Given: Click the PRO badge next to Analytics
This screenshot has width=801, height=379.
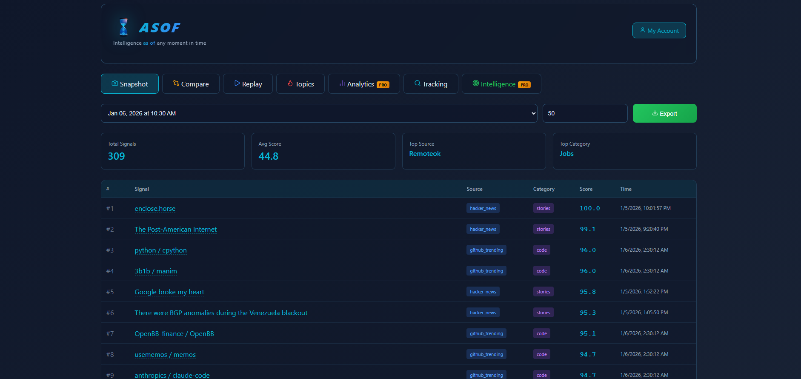Looking at the screenshot, I should tap(383, 85).
